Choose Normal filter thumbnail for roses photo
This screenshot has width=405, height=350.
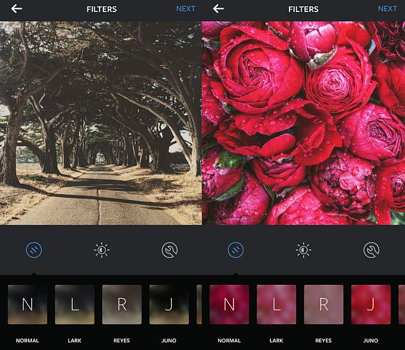[x=230, y=305]
